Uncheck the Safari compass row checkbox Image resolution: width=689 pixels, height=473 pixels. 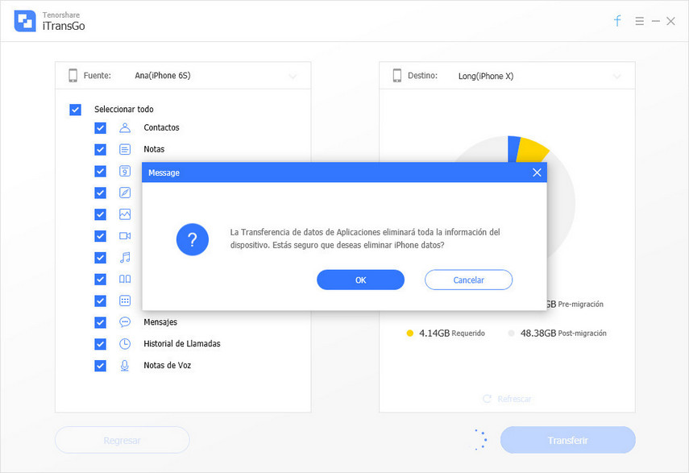click(100, 193)
